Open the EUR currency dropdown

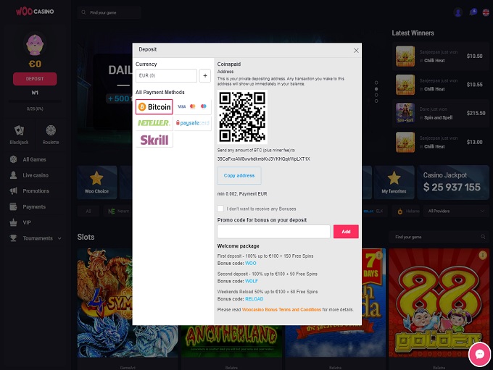click(166, 75)
